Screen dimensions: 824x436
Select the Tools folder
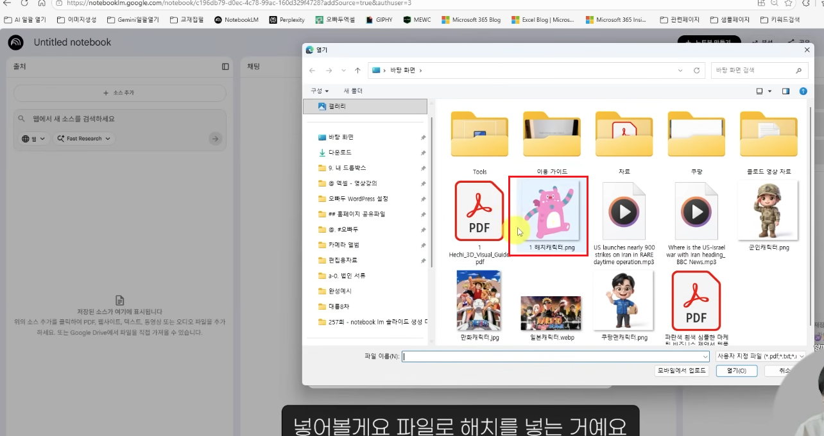[x=479, y=142]
